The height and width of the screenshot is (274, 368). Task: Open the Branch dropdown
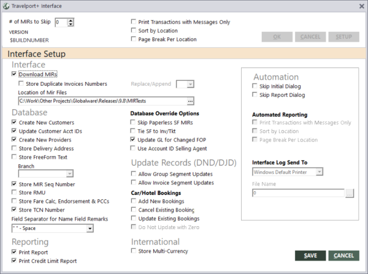point(69,174)
